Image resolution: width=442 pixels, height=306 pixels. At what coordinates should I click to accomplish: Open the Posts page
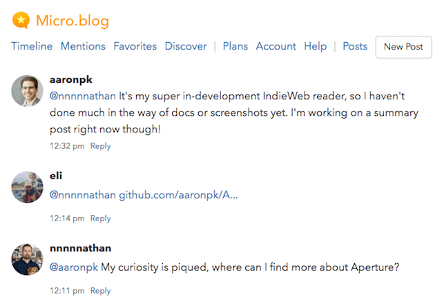coord(355,46)
